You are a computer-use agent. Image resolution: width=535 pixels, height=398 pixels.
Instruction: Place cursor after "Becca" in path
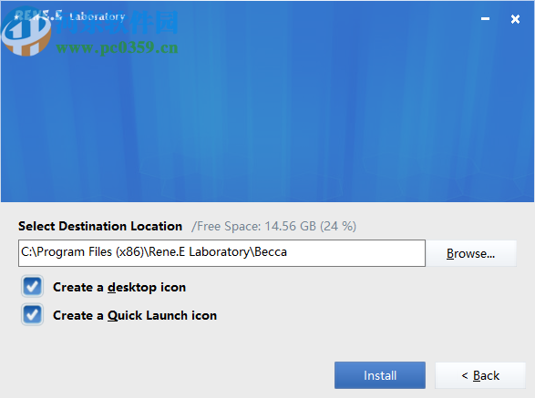pyautogui.click(x=288, y=252)
